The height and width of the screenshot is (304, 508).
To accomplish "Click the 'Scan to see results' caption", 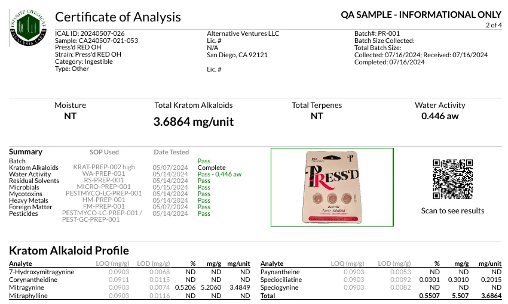I will pos(452,210).
